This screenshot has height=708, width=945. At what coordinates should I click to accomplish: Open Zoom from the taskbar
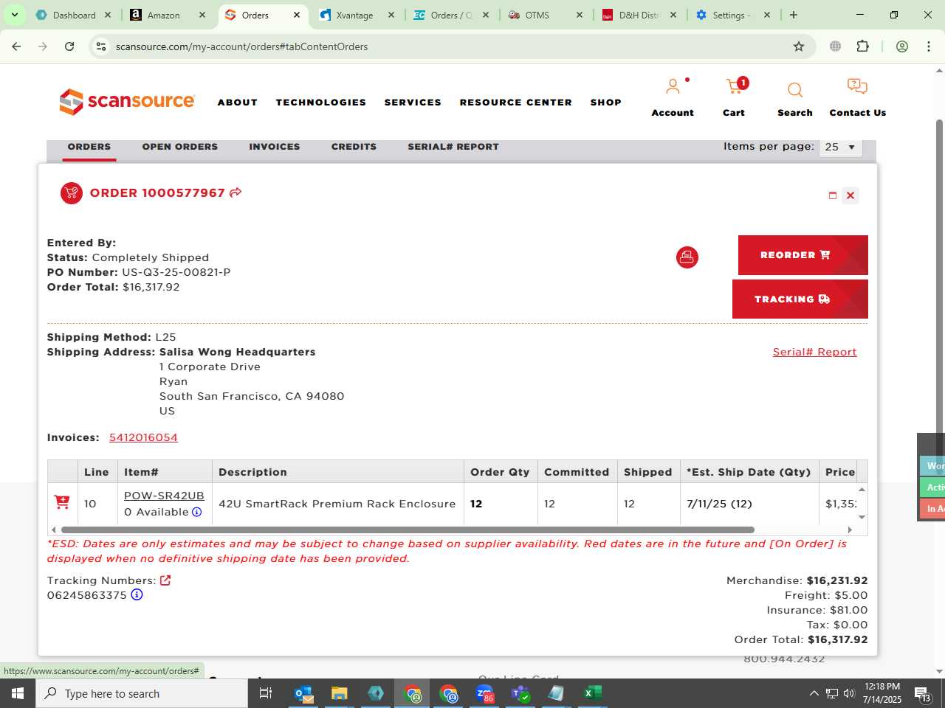tap(484, 693)
